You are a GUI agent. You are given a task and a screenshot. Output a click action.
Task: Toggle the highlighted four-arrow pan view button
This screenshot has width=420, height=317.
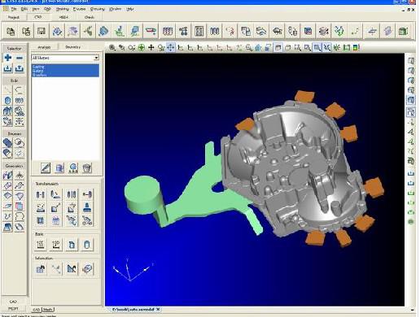click(x=171, y=48)
